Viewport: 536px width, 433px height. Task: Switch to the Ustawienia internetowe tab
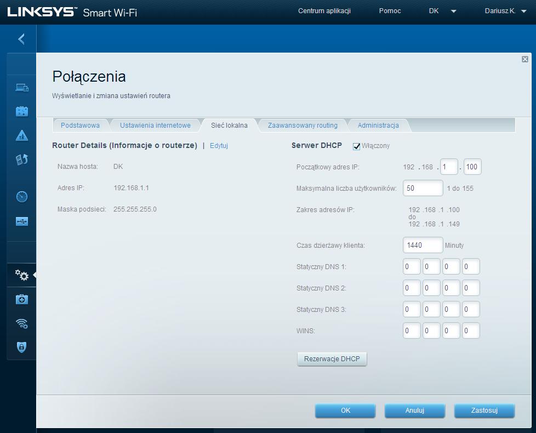click(x=155, y=126)
